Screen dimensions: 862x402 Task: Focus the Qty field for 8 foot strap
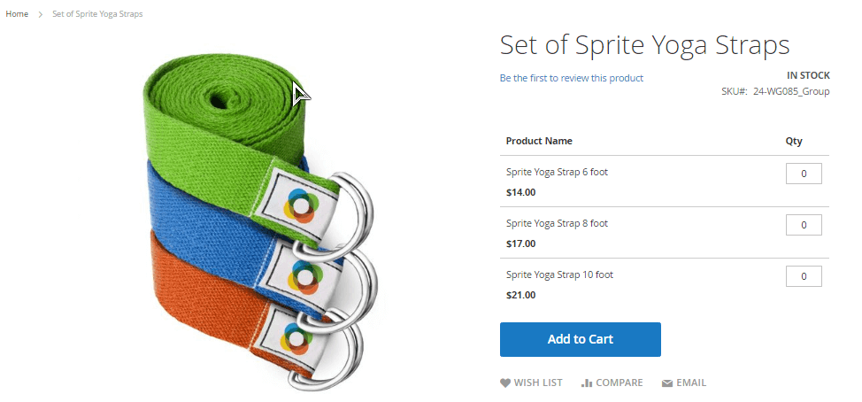(x=804, y=225)
